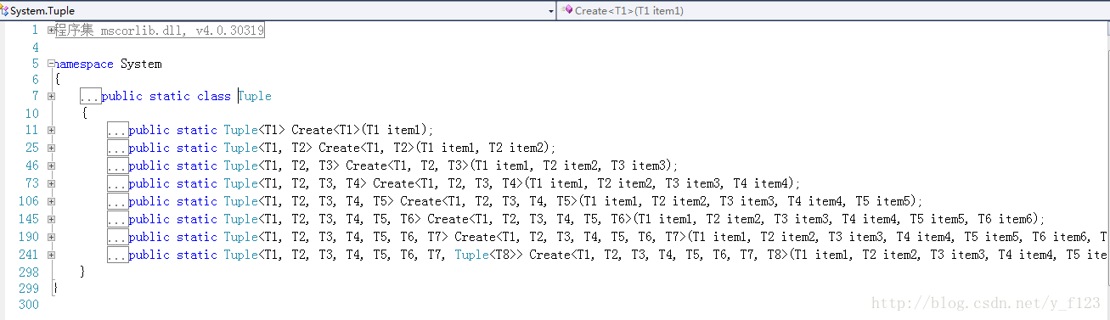Click the method icon beside Create<T1>(T1 item1)
1110x320 pixels.
pos(566,10)
